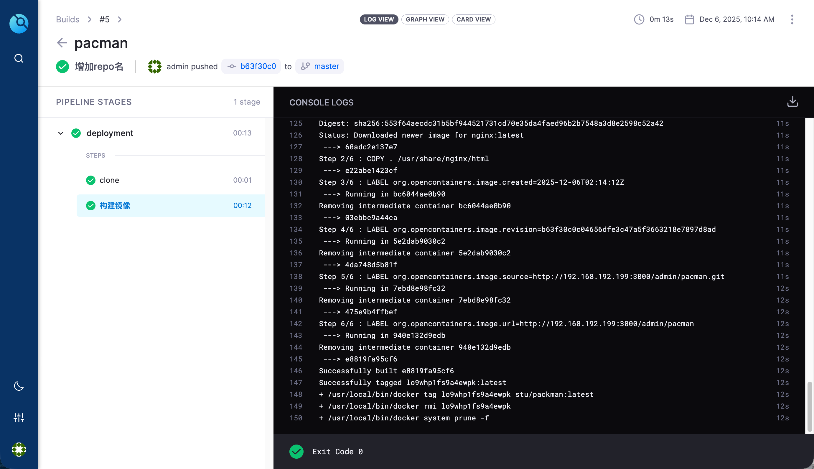Viewport: 814px width, 469px height.
Task: Collapse the deployment stage chevron
Action: 61,133
